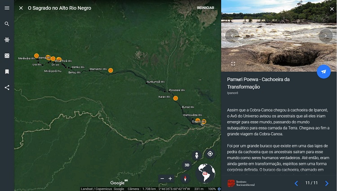Click the Search magnifier icon

(x=7, y=24)
